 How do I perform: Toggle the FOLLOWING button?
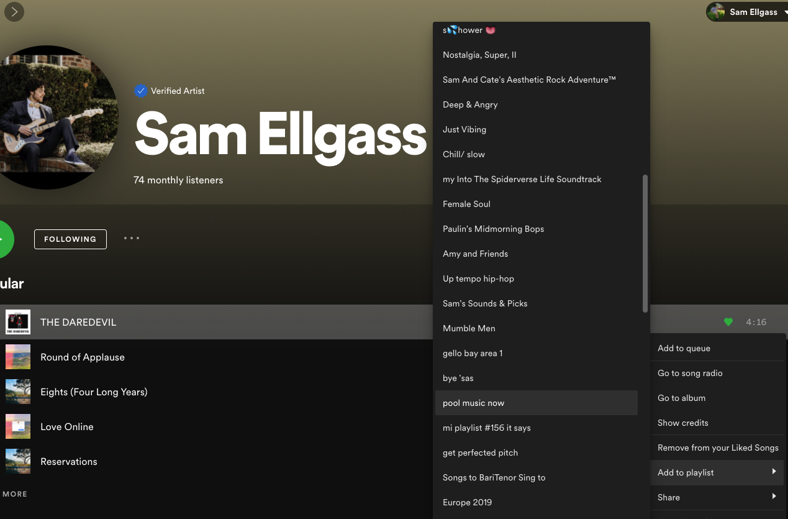[x=70, y=239]
